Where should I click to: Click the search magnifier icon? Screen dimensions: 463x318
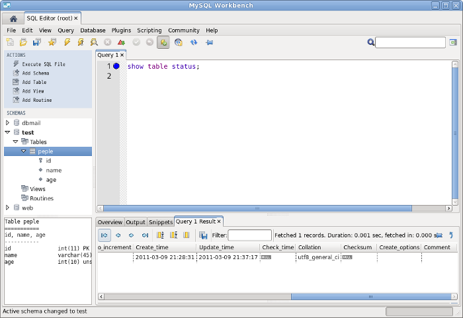[x=370, y=42]
